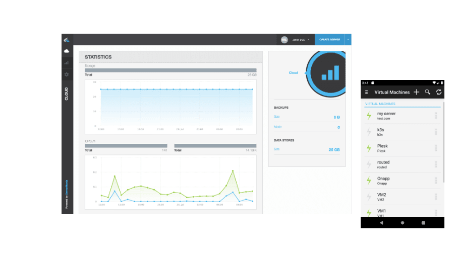Click the Storage total usage bar
The height and width of the screenshot is (262, 456).
click(x=170, y=70)
